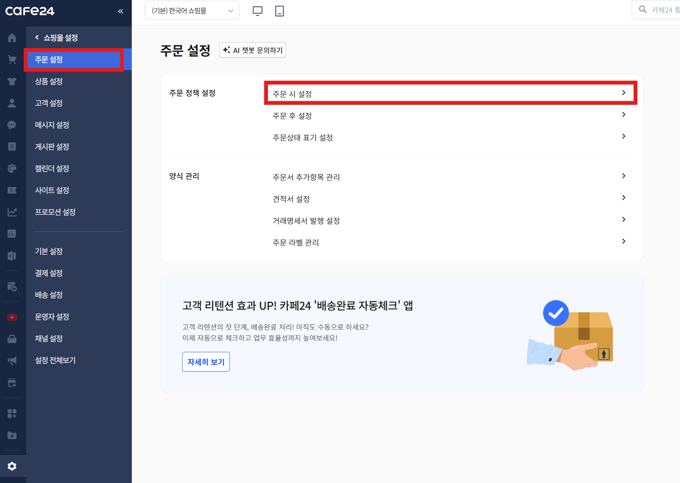Click the red YouTube play icon
Viewport: 680px width, 483px height.
(x=12, y=317)
